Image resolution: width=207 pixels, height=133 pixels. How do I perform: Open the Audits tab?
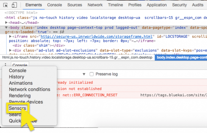(x=198, y=5)
